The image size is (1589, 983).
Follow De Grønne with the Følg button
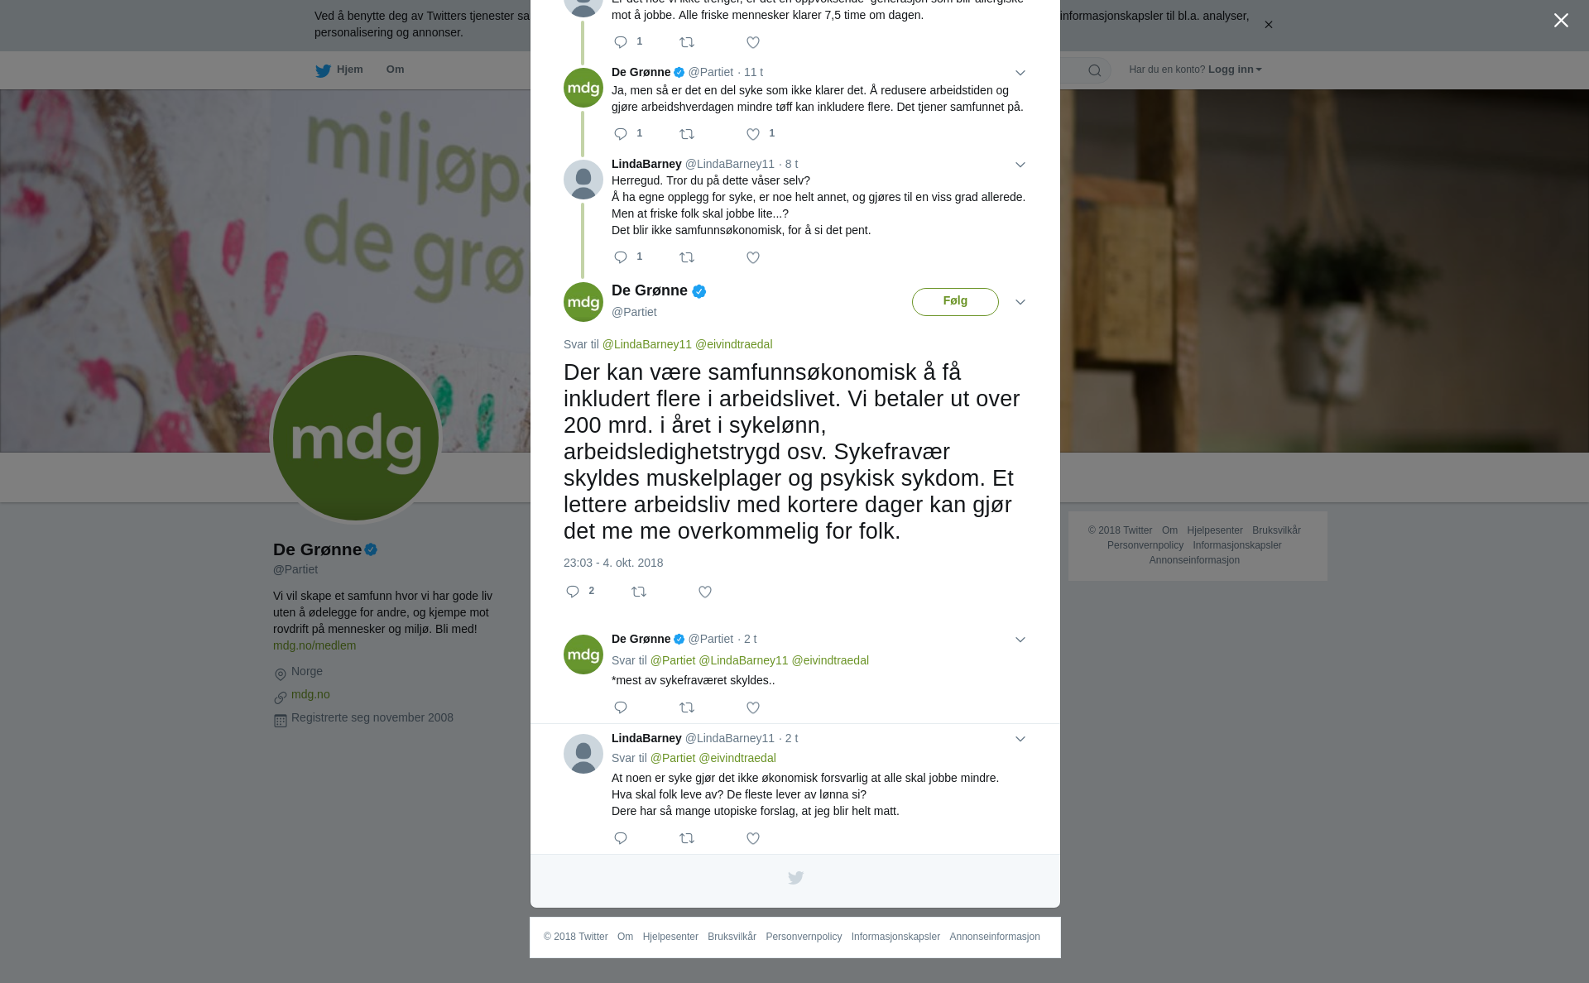tap(955, 301)
